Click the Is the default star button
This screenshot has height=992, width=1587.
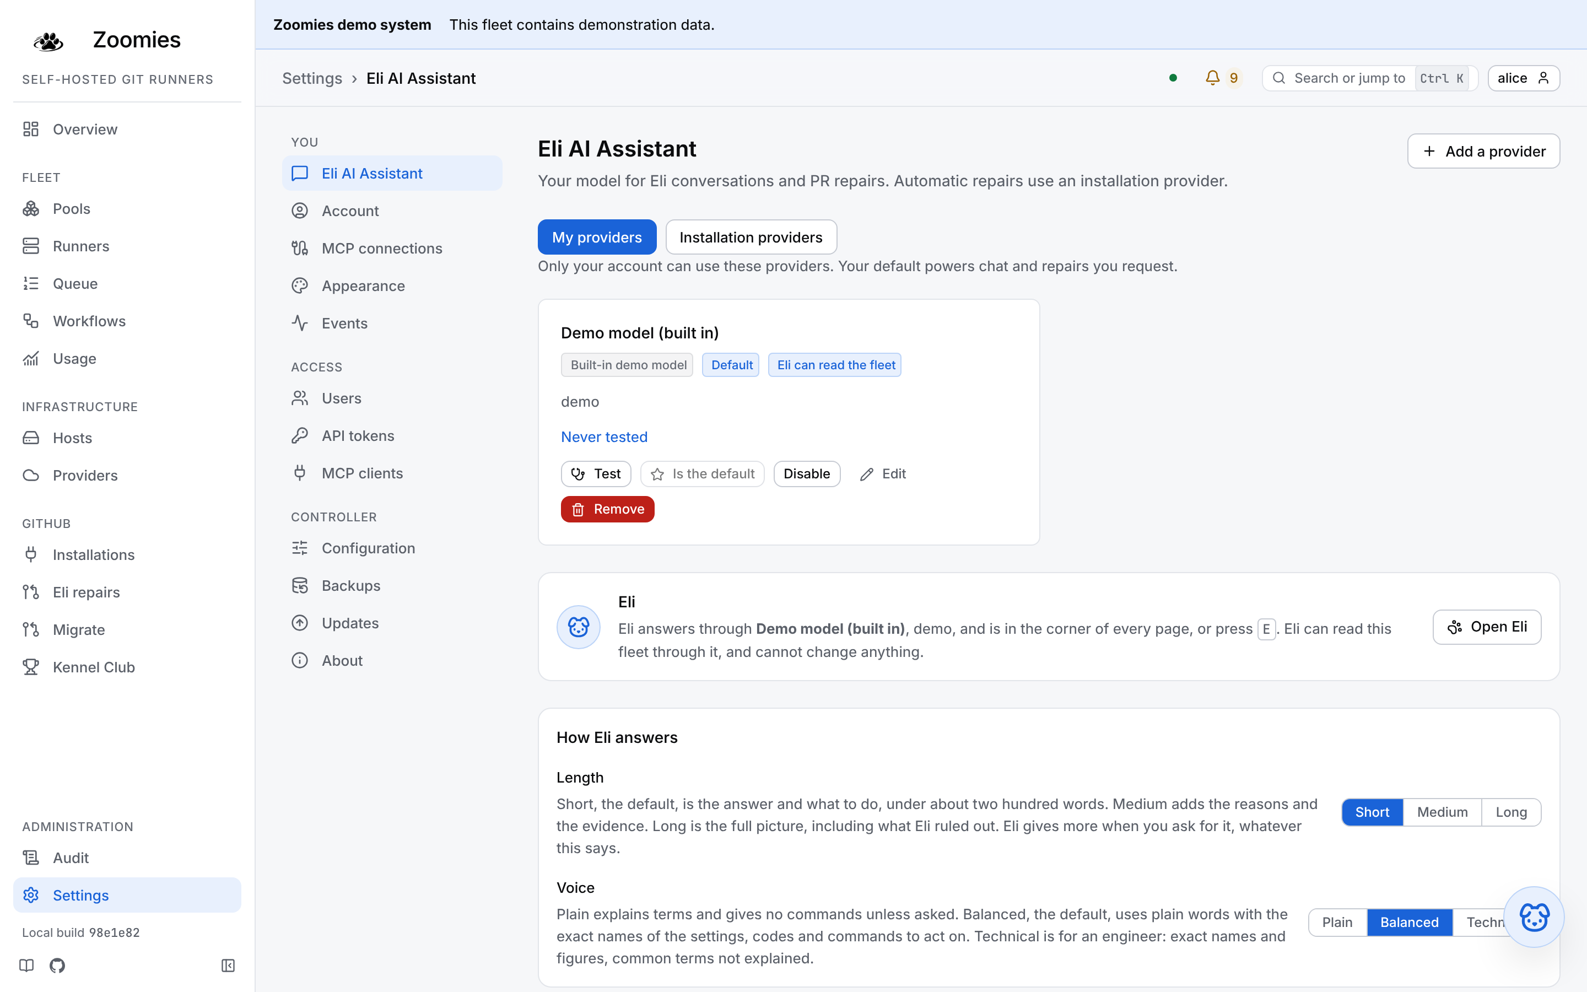(x=703, y=474)
